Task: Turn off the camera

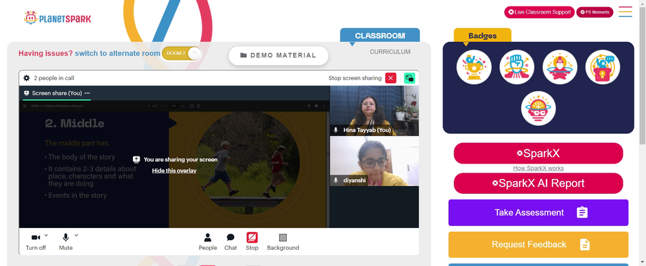Action: pos(36,242)
